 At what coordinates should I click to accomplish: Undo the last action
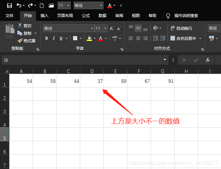click(19, 6)
